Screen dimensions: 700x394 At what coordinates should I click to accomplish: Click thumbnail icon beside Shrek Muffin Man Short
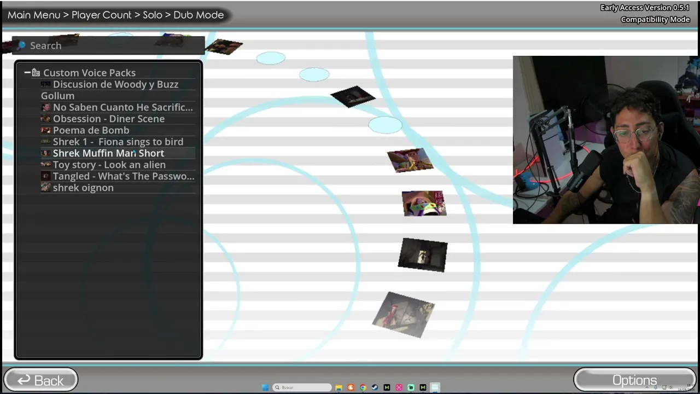pyautogui.click(x=46, y=153)
